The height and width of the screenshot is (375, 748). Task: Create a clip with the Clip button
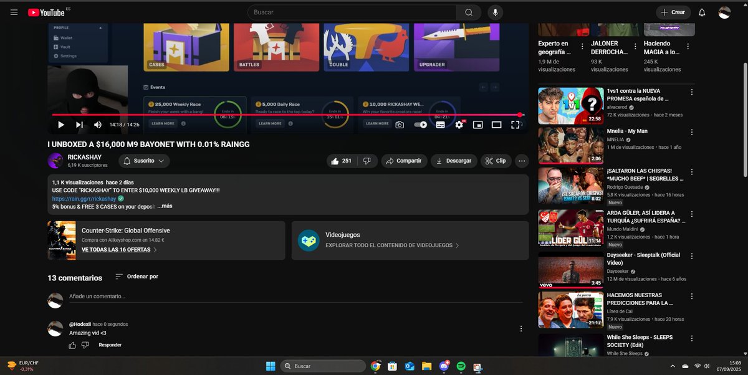coord(496,161)
